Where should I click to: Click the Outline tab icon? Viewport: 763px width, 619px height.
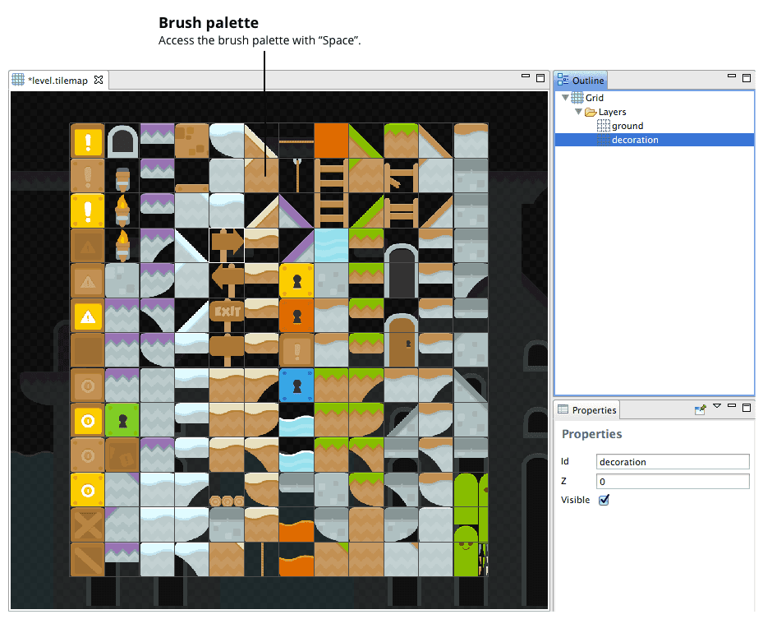tap(562, 80)
